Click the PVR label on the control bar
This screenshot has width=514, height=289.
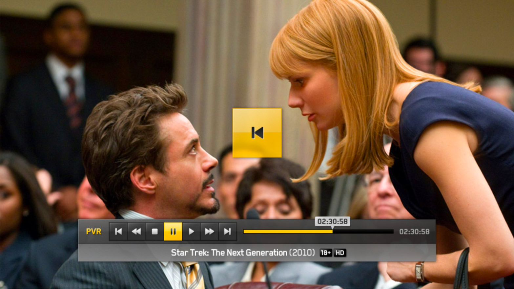coord(93,232)
